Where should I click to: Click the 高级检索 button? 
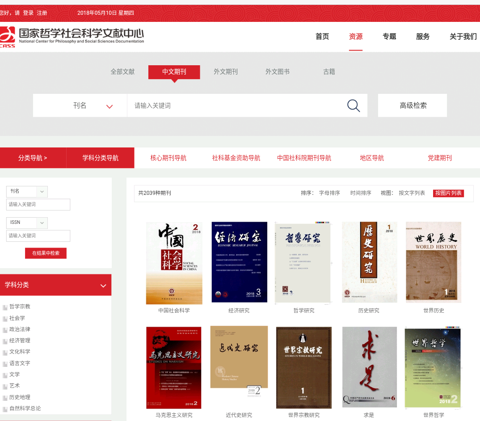[413, 105]
